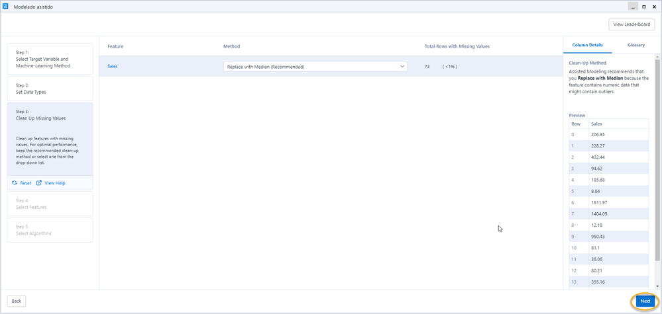Screen dimensions: 662x314
Task: Open the View Help link
Action: coord(55,183)
